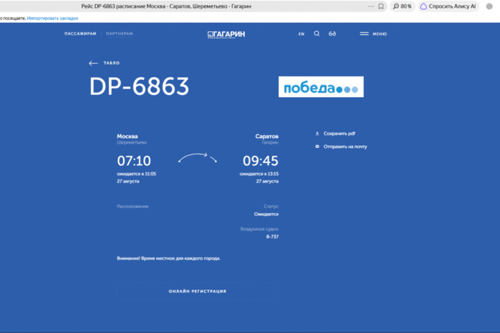The width and height of the screenshot is (500, 333).
Task: Click the city name Саратов
Action: pyautogui.click(x=267, y=136)
